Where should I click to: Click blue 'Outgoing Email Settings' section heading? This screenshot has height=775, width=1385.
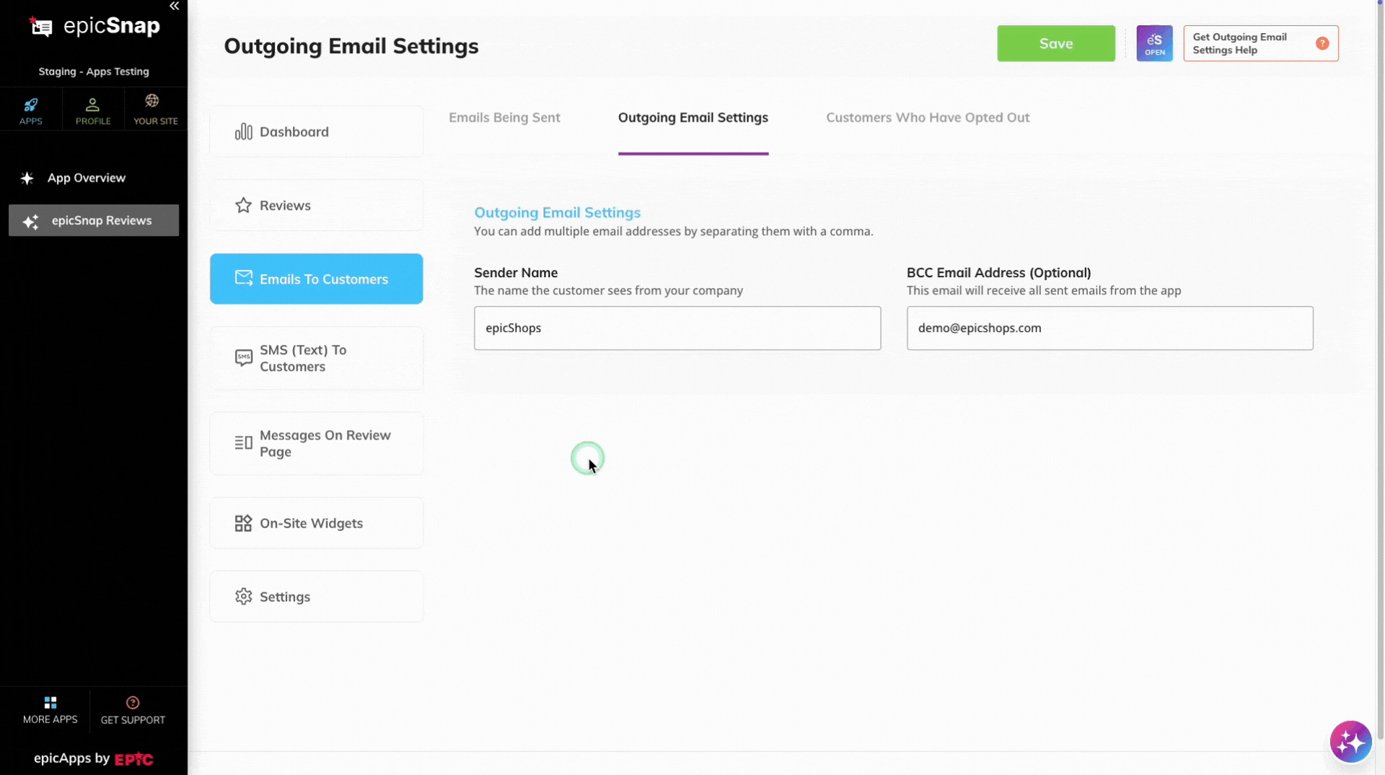[557, 212]
